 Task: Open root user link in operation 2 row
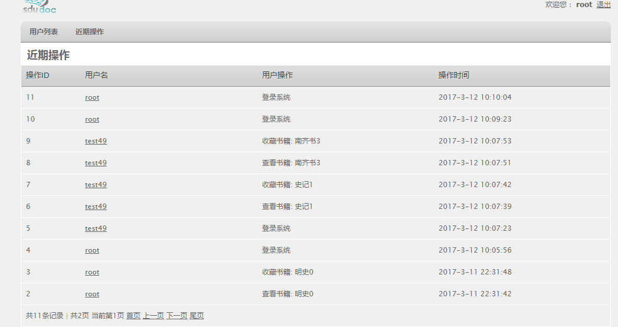point(92,295)
